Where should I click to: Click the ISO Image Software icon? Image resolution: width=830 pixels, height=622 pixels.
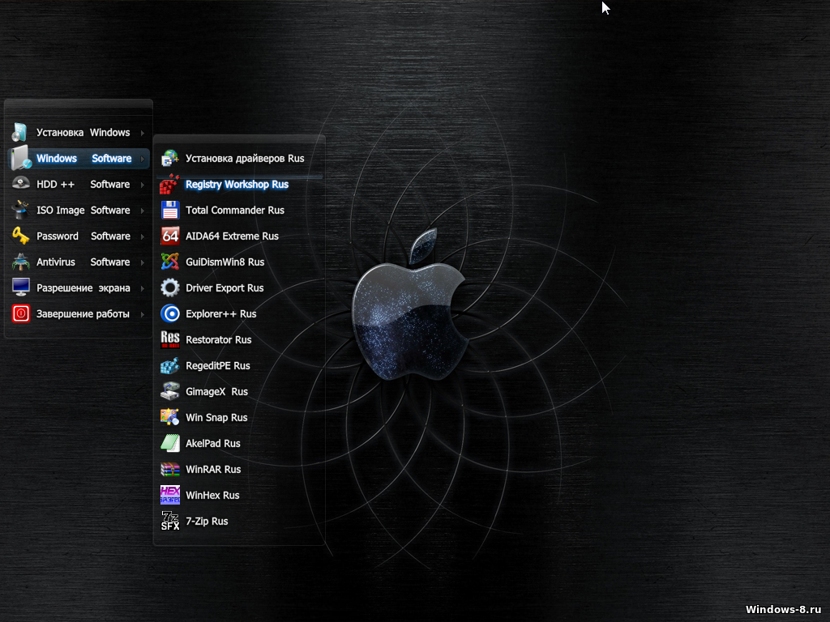pyautogui.click(x=20, y=210)
